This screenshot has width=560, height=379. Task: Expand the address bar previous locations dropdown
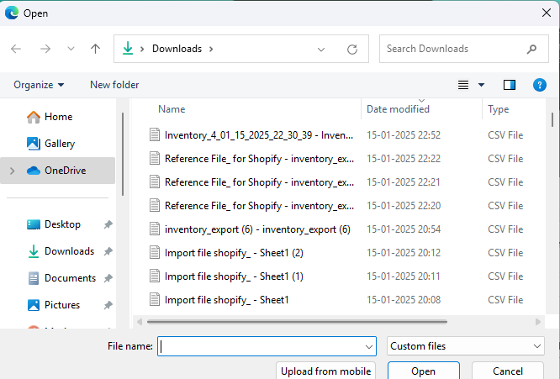[321, 49]
